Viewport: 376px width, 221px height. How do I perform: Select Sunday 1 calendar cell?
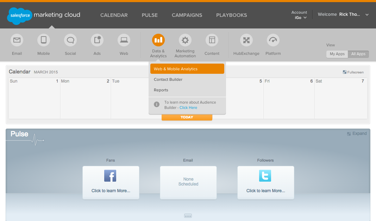pos(34,98)
